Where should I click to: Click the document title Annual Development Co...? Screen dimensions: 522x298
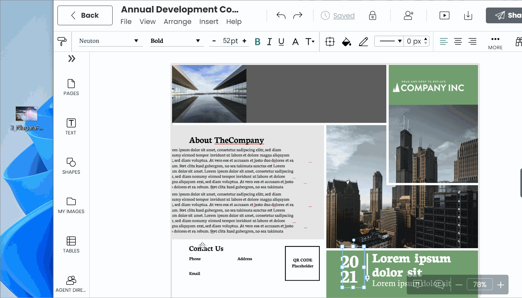(x=180, y=10)
